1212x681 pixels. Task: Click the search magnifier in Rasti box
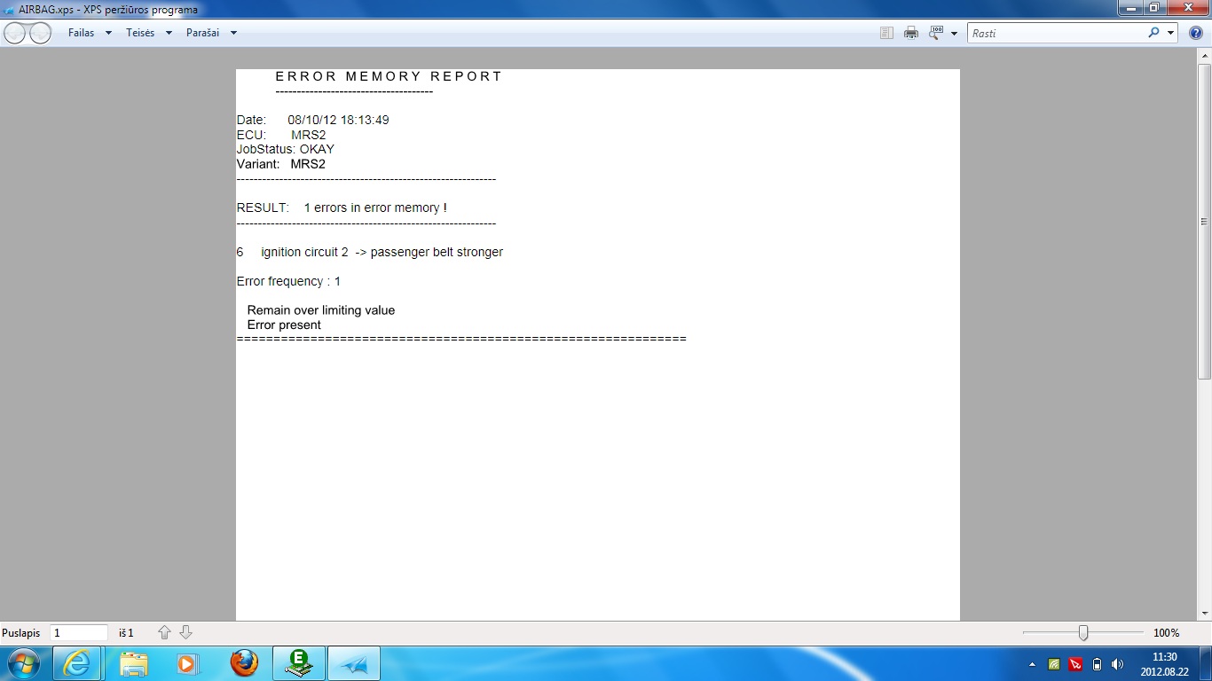1153,33
